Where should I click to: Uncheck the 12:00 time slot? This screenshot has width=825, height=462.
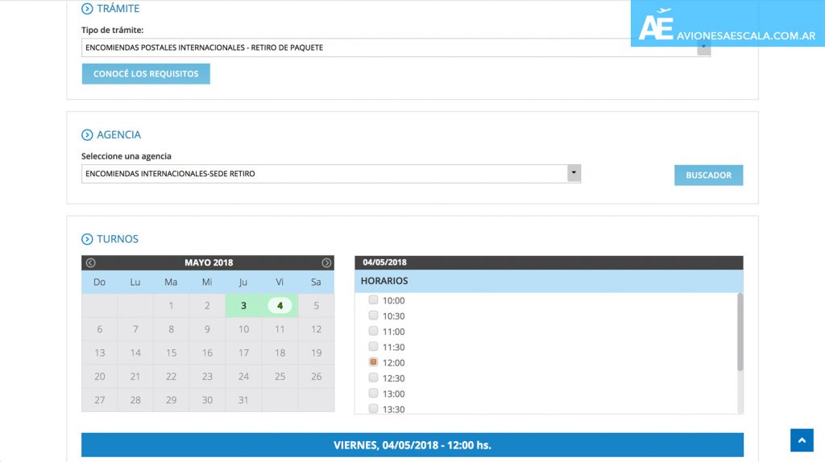pos(373,362)
